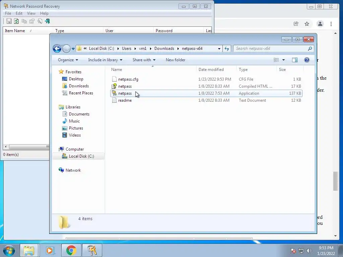Open address bar history dropdown
The height and width of the screenshot is (257, 343).
pos(219,49)
